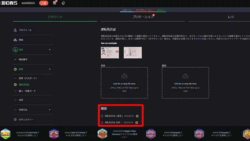Image resolution: width=250 pixels, height=141 pixels.
Task: Open 住所 in the sidebar
Action: click(x=21, y=100)
